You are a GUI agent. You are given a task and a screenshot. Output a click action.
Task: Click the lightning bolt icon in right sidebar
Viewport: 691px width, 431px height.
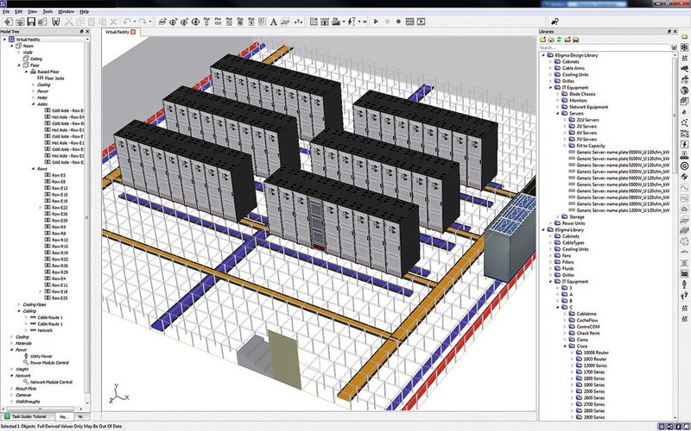tap(684, 144)
